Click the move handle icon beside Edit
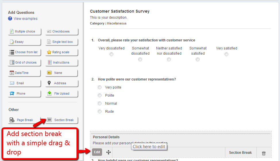Image resolution: width=280 pixels, height=161 pixels. [x=108, y=152]
